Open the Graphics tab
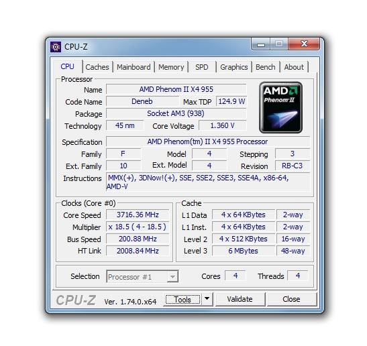 (234, 67)
